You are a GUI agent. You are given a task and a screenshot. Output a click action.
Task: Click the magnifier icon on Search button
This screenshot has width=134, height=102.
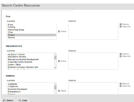click(x=4, y=100)
